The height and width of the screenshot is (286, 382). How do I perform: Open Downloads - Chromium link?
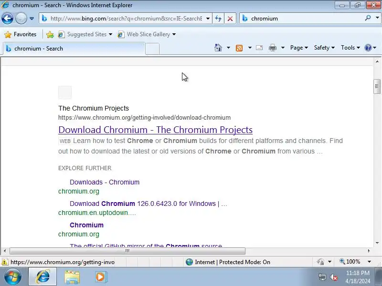coord(105,182)
